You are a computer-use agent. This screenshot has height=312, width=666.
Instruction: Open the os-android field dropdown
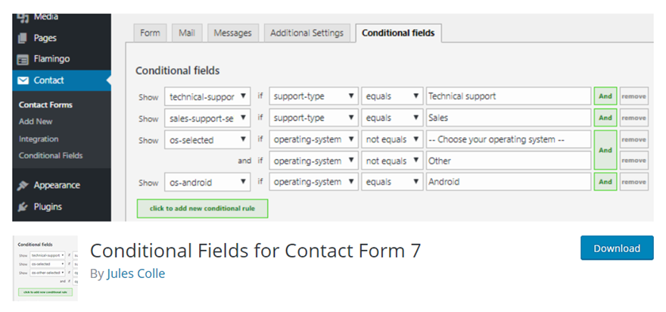coord(207,182)
